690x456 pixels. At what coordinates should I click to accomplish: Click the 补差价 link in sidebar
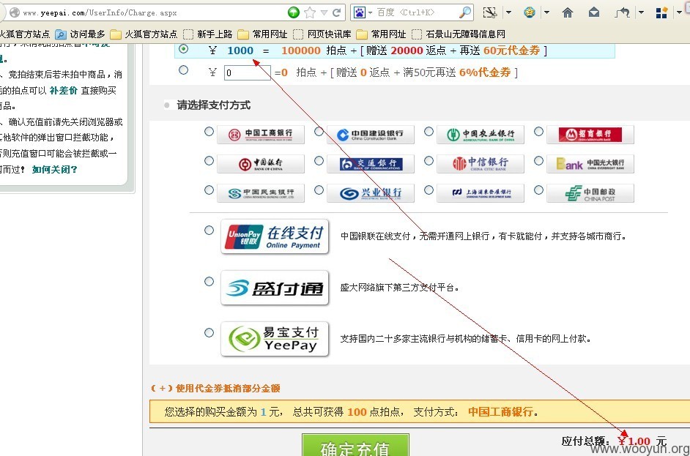(64, 91)
